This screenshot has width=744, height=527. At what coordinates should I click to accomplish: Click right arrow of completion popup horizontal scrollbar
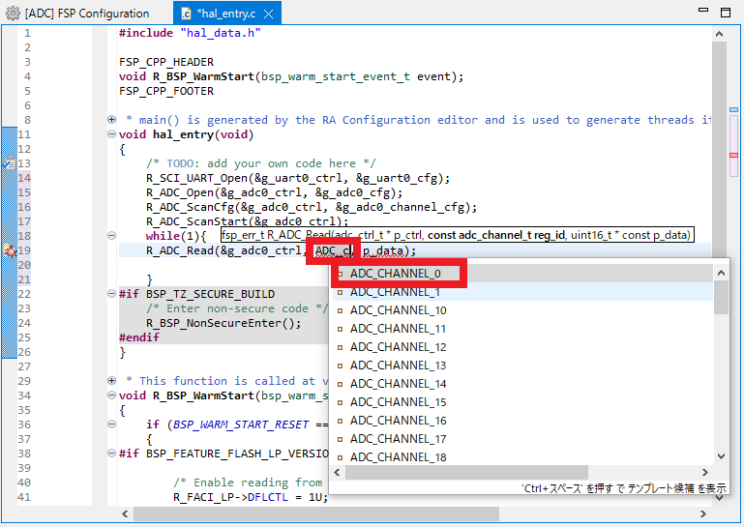(704, 473)
